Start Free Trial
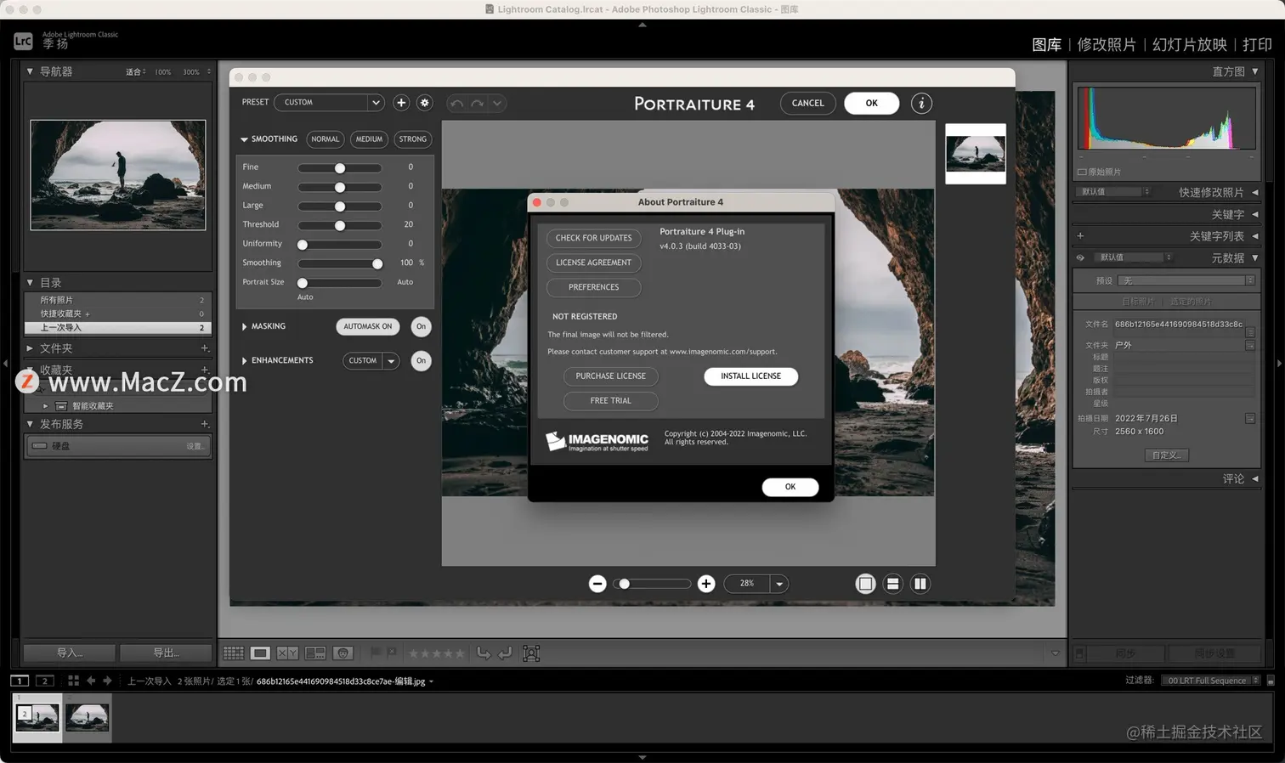This screenshot has width=1285, height=763. (610, 401)
